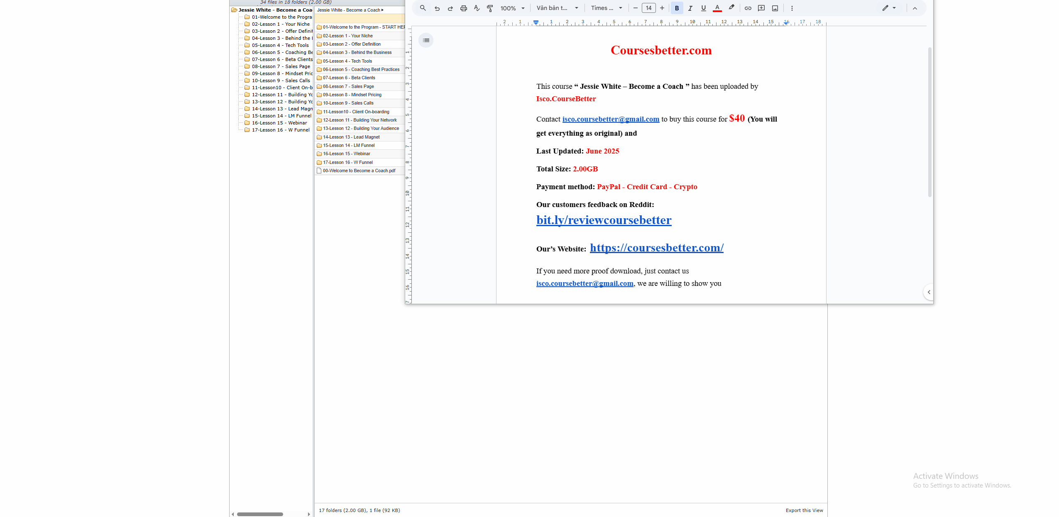Click the print icon

coord(463,8)
